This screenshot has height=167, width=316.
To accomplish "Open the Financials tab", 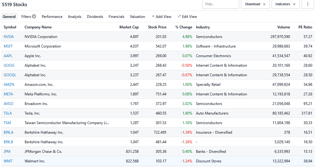I will (116, 17).
